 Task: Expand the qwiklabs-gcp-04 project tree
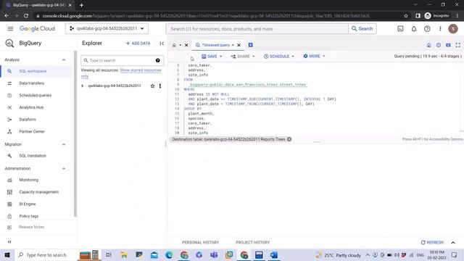(83, 86)
